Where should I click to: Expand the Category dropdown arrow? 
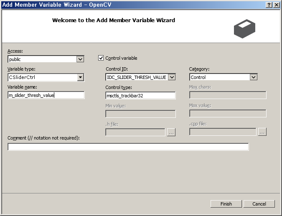(x=254, y=77)
